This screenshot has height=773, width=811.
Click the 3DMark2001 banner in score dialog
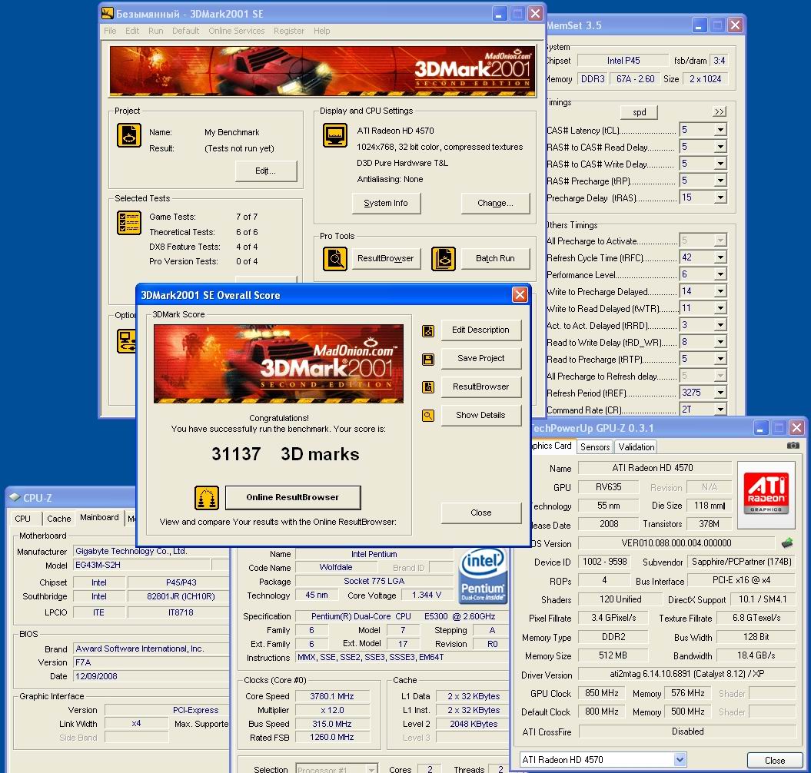[x=278, y=363]
